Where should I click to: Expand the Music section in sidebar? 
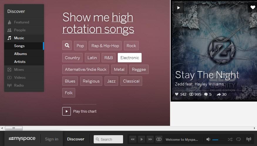coord(19,38)
